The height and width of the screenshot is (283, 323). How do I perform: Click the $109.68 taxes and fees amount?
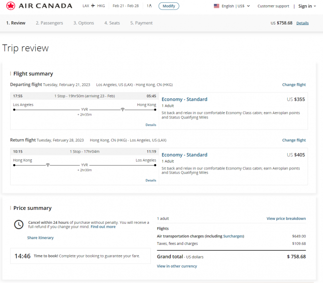[299, 244]
